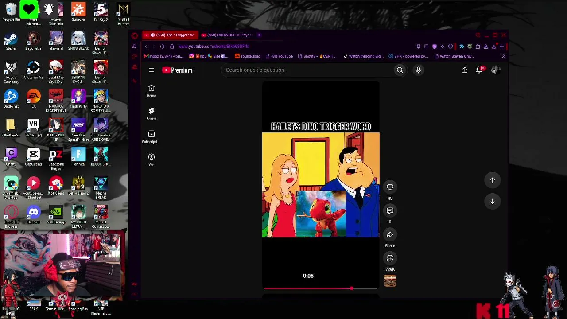Open Strinova desktop shortcut
This screenshot has width=567, height=319.
78,12
